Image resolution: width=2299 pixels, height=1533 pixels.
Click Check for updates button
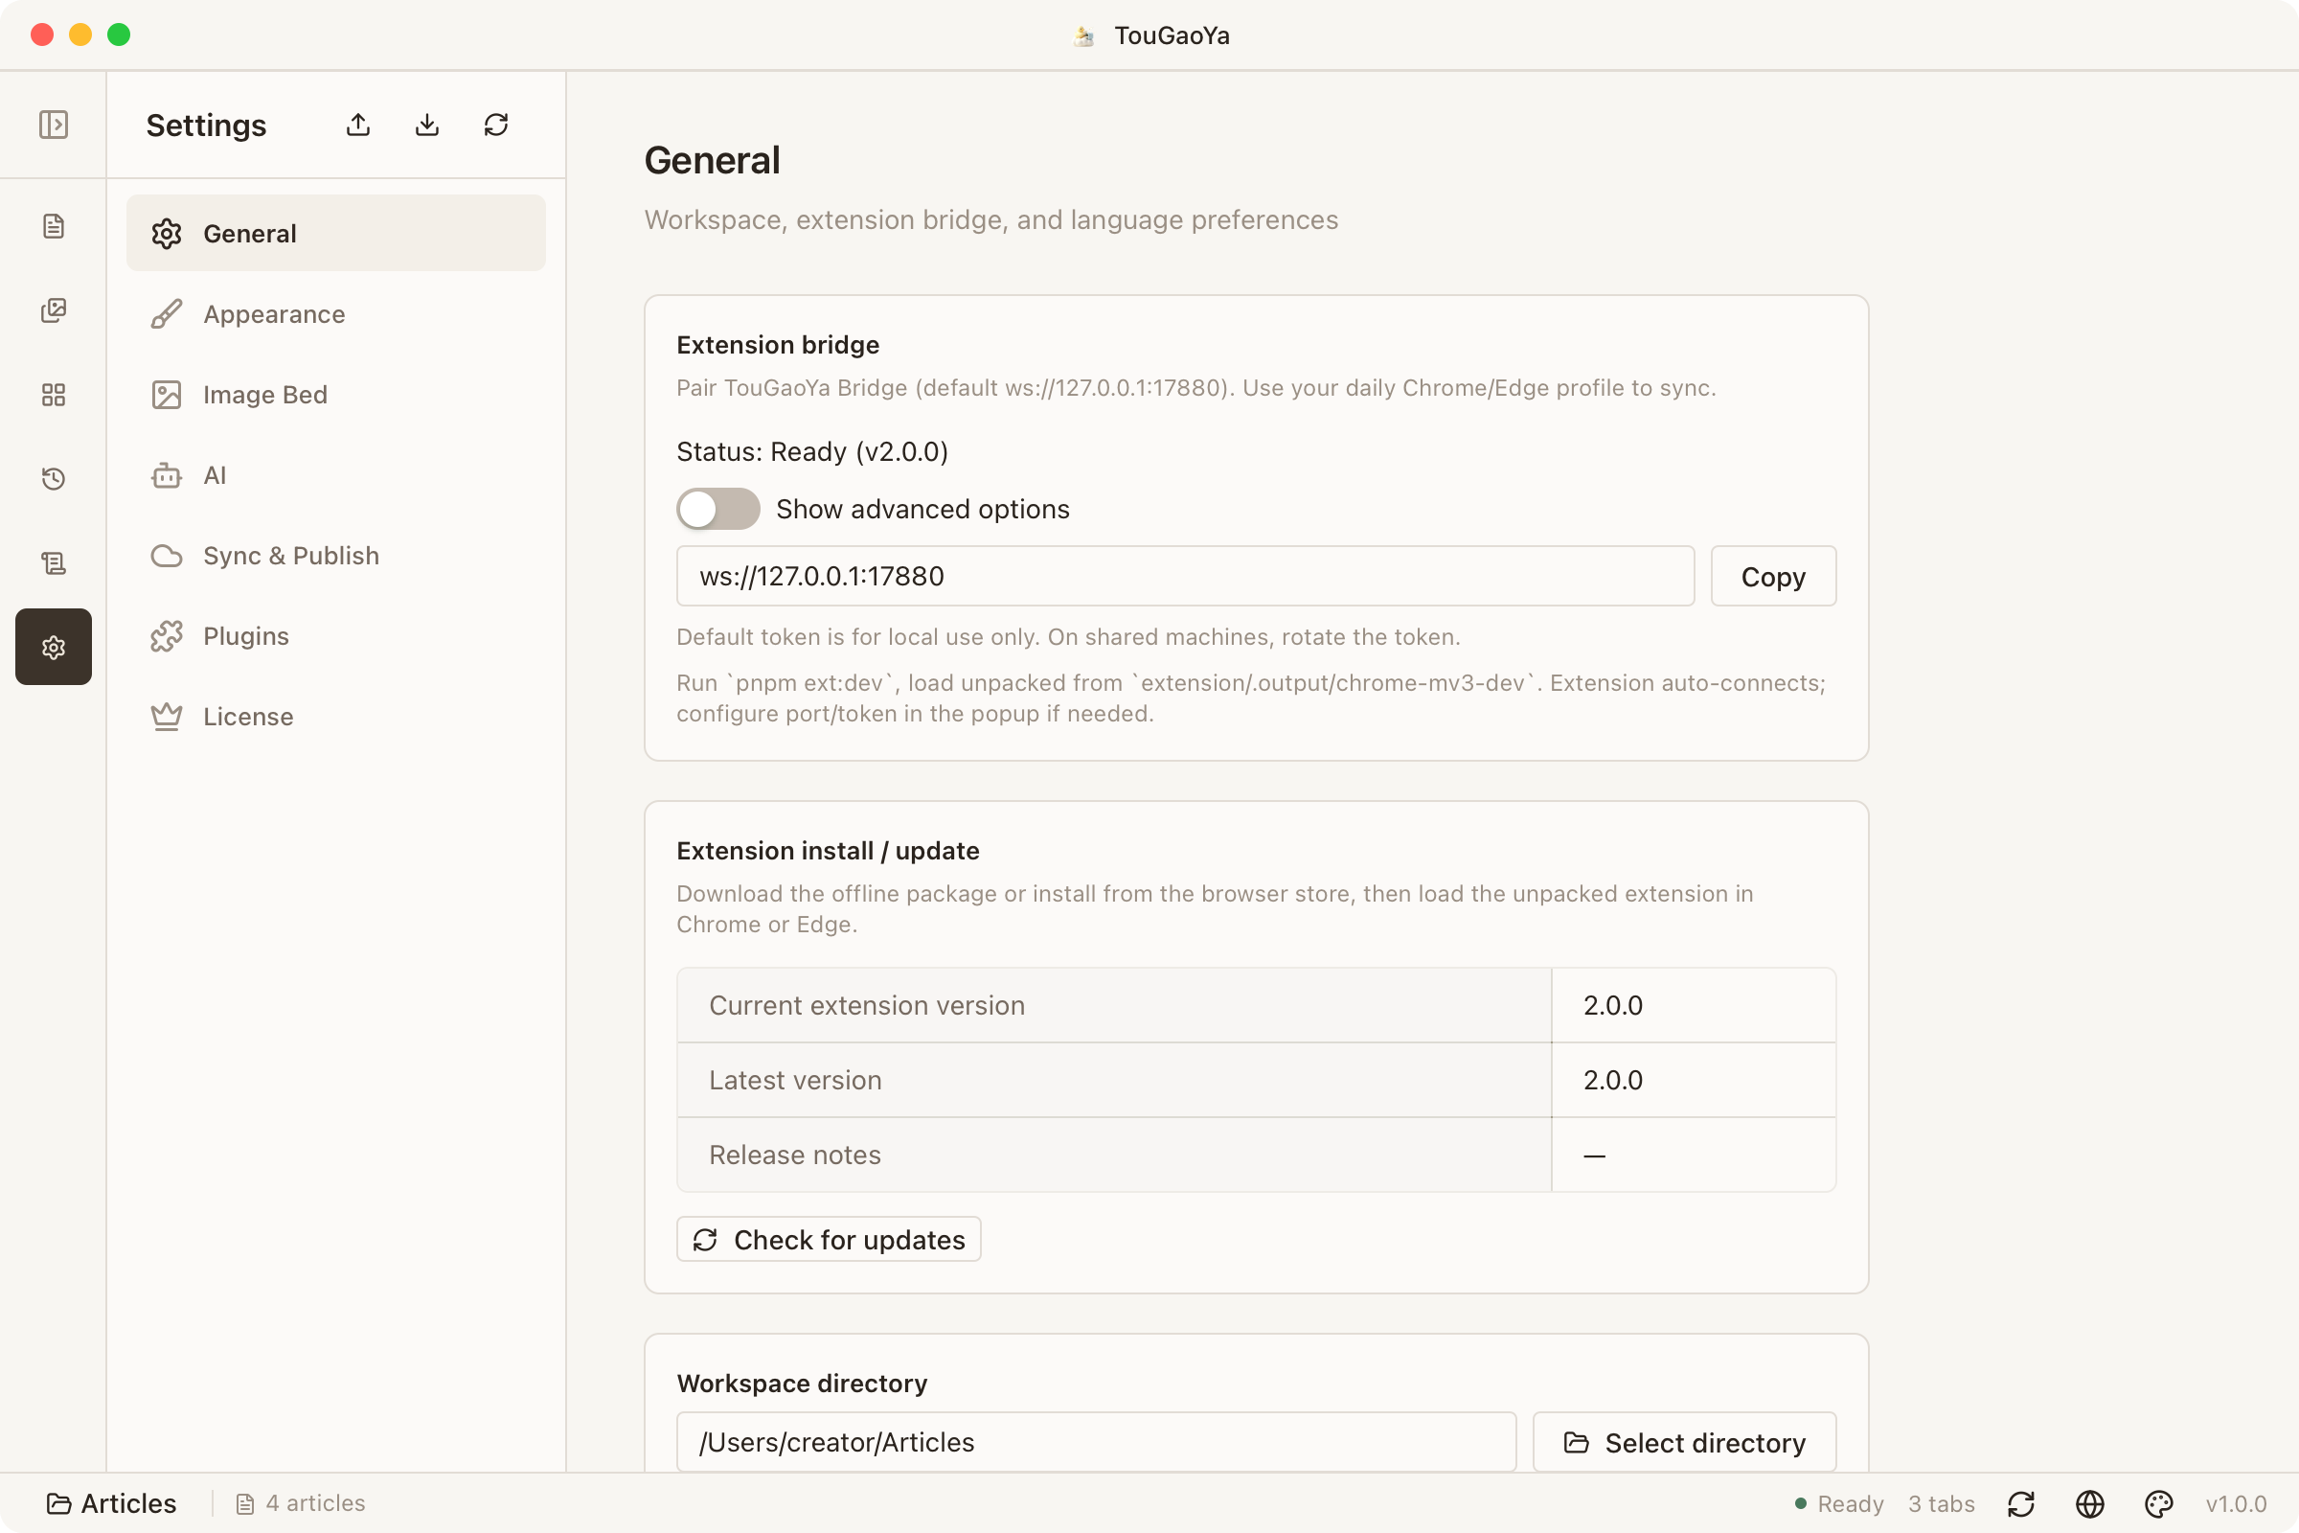click(829, 1239)
